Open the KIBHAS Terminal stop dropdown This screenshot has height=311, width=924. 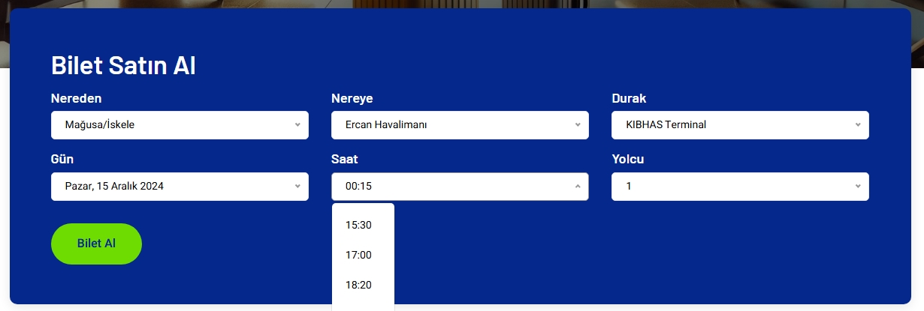(740, 125)
